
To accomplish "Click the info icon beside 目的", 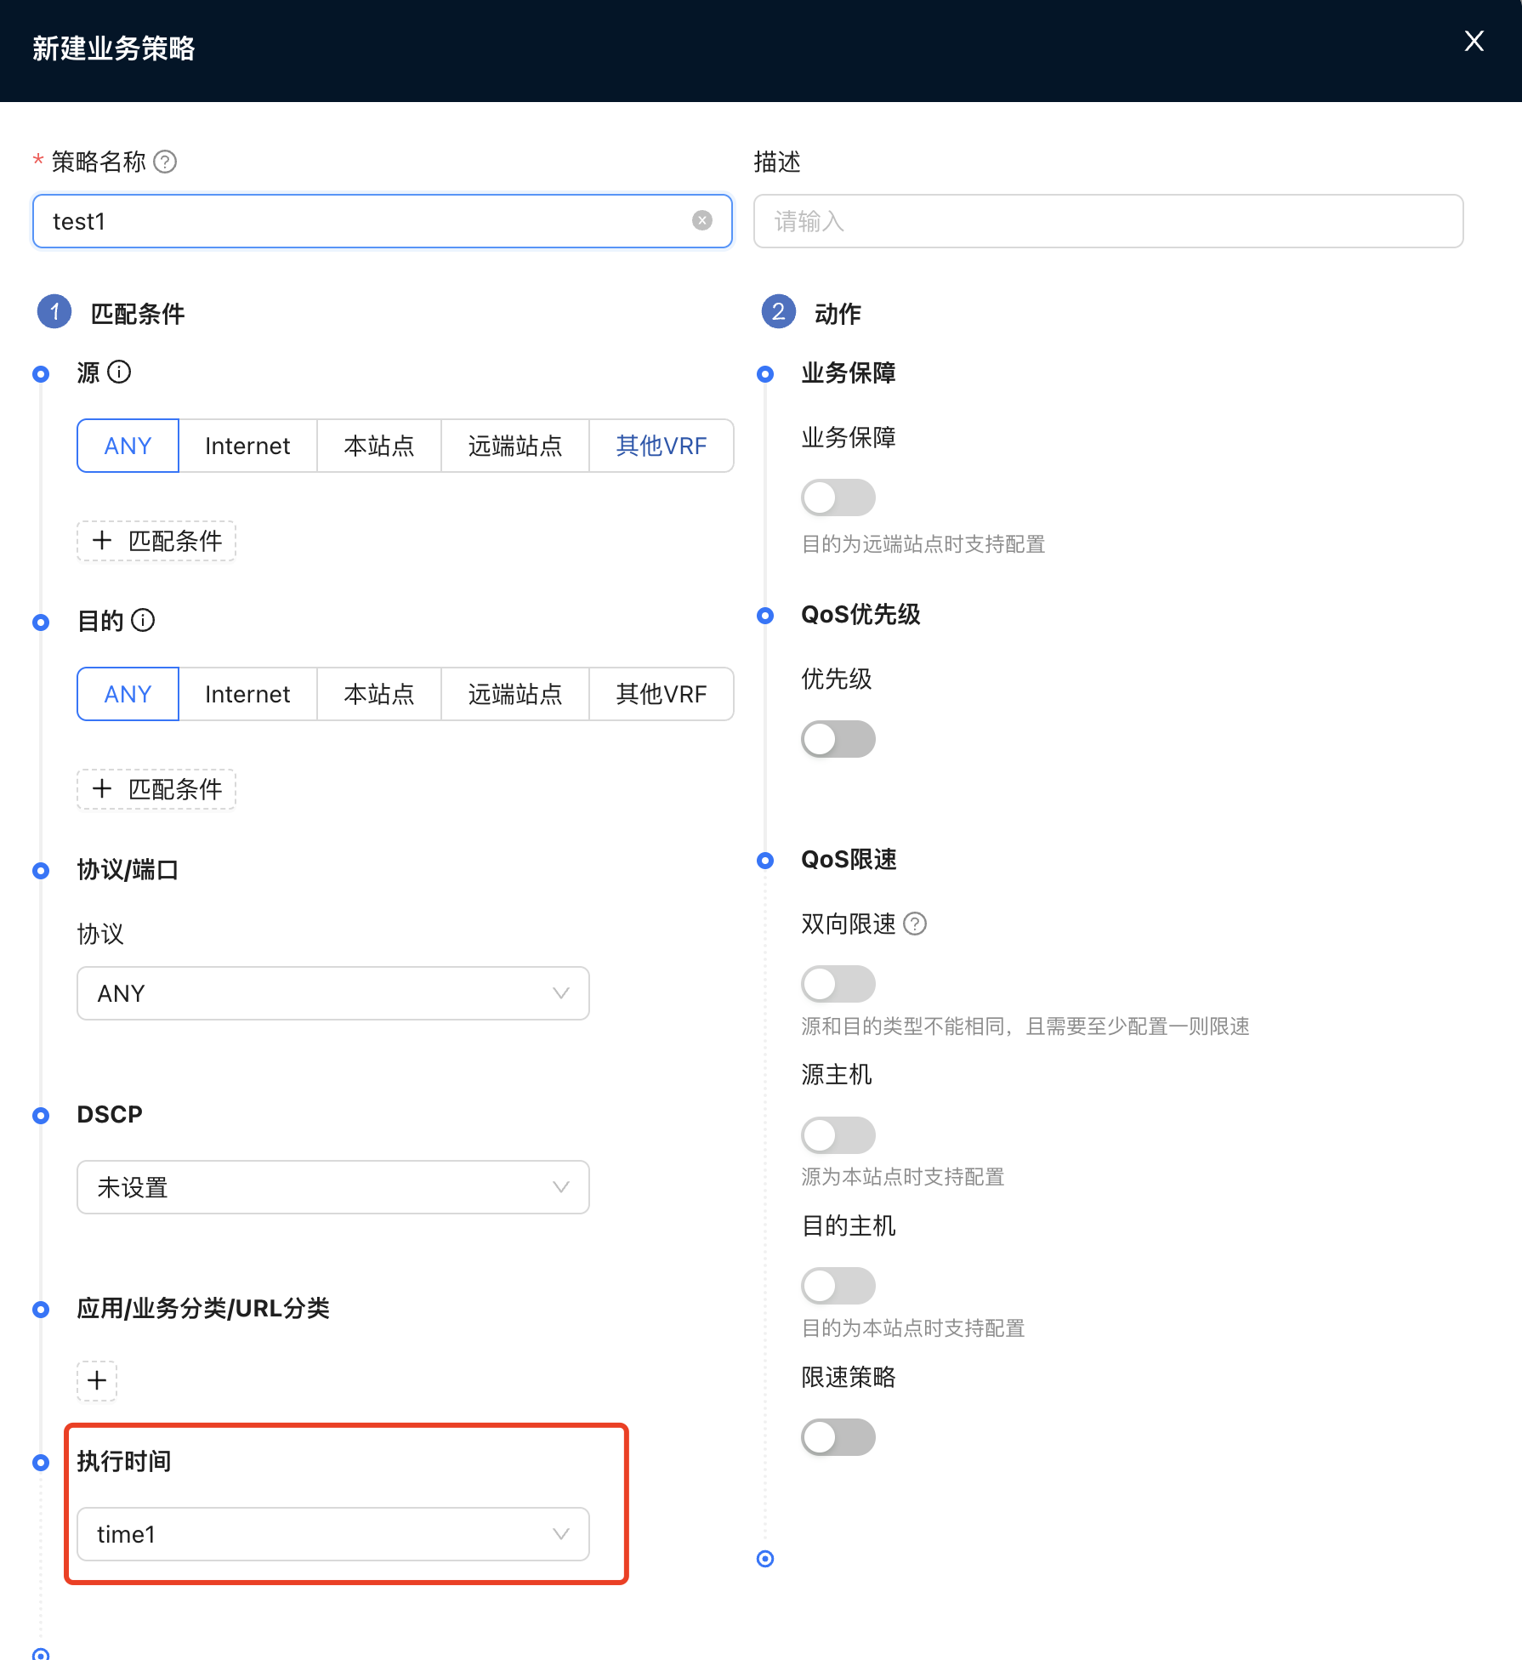I will coord(144,621).
